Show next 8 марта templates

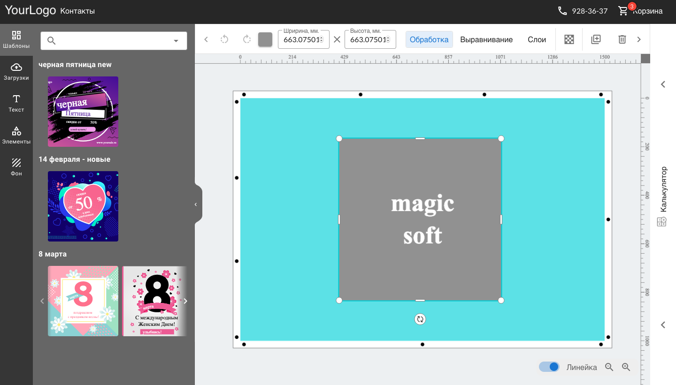(185, 301)
